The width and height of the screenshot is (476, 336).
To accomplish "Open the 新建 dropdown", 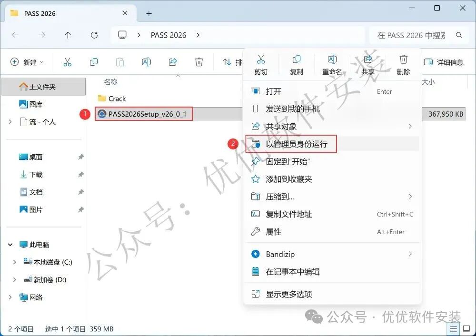I will click(x=27, y=62).
